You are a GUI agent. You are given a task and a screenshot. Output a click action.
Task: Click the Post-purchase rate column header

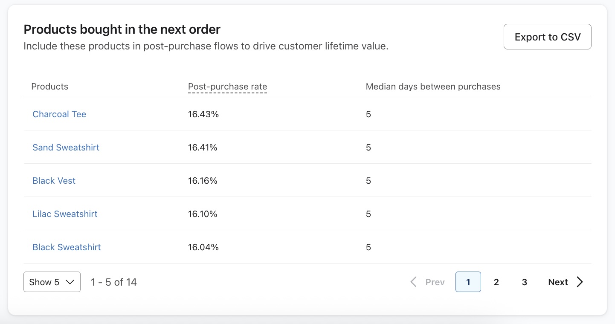[x=227, y=87]
